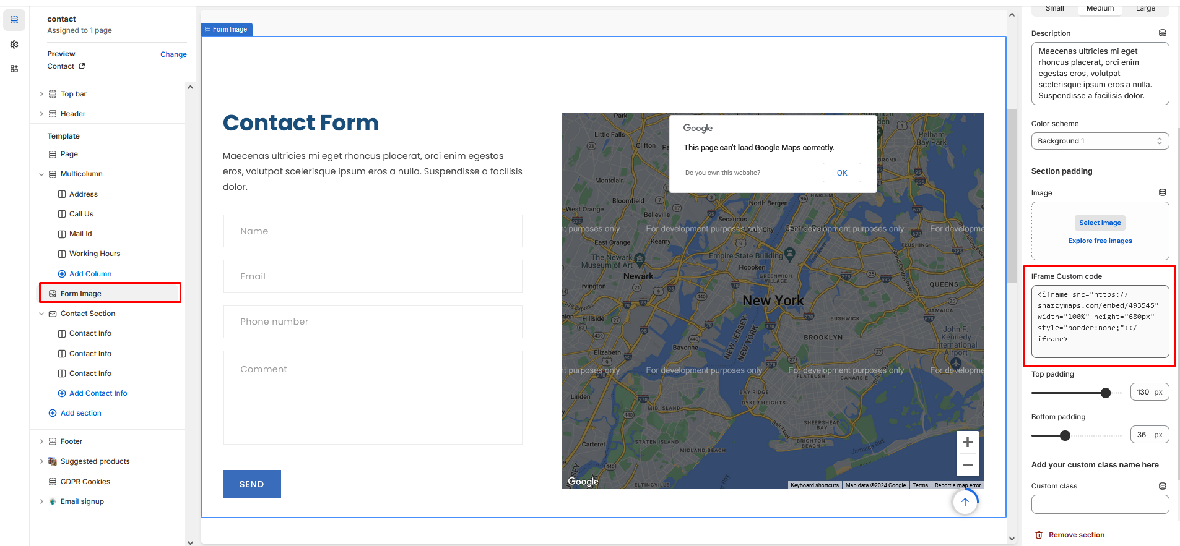
Task: Click the Mail Id block icon
Action: coord(62,234)
